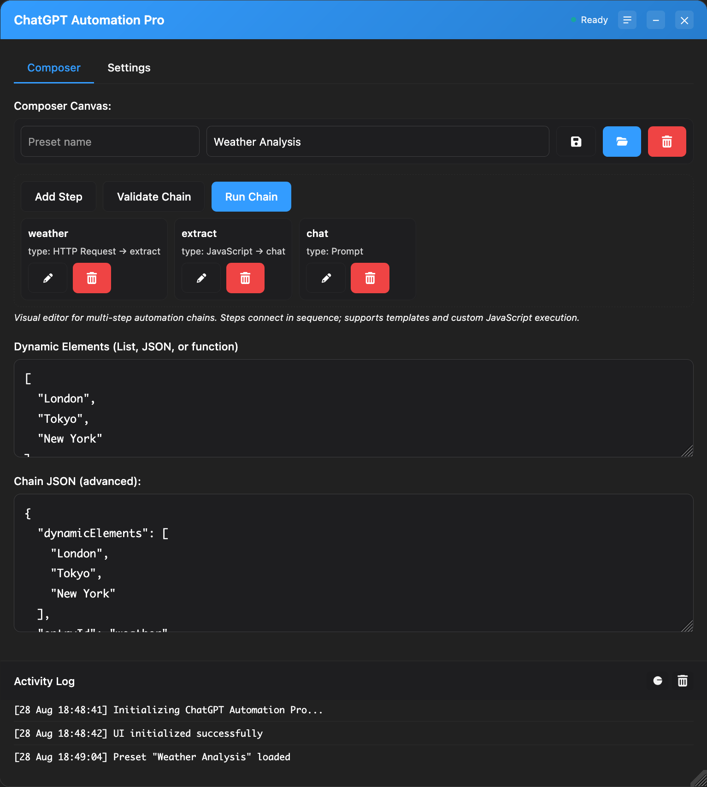Screen dimensions: 707x787
Task: Delete preset with red trash button
Action: 667,142
